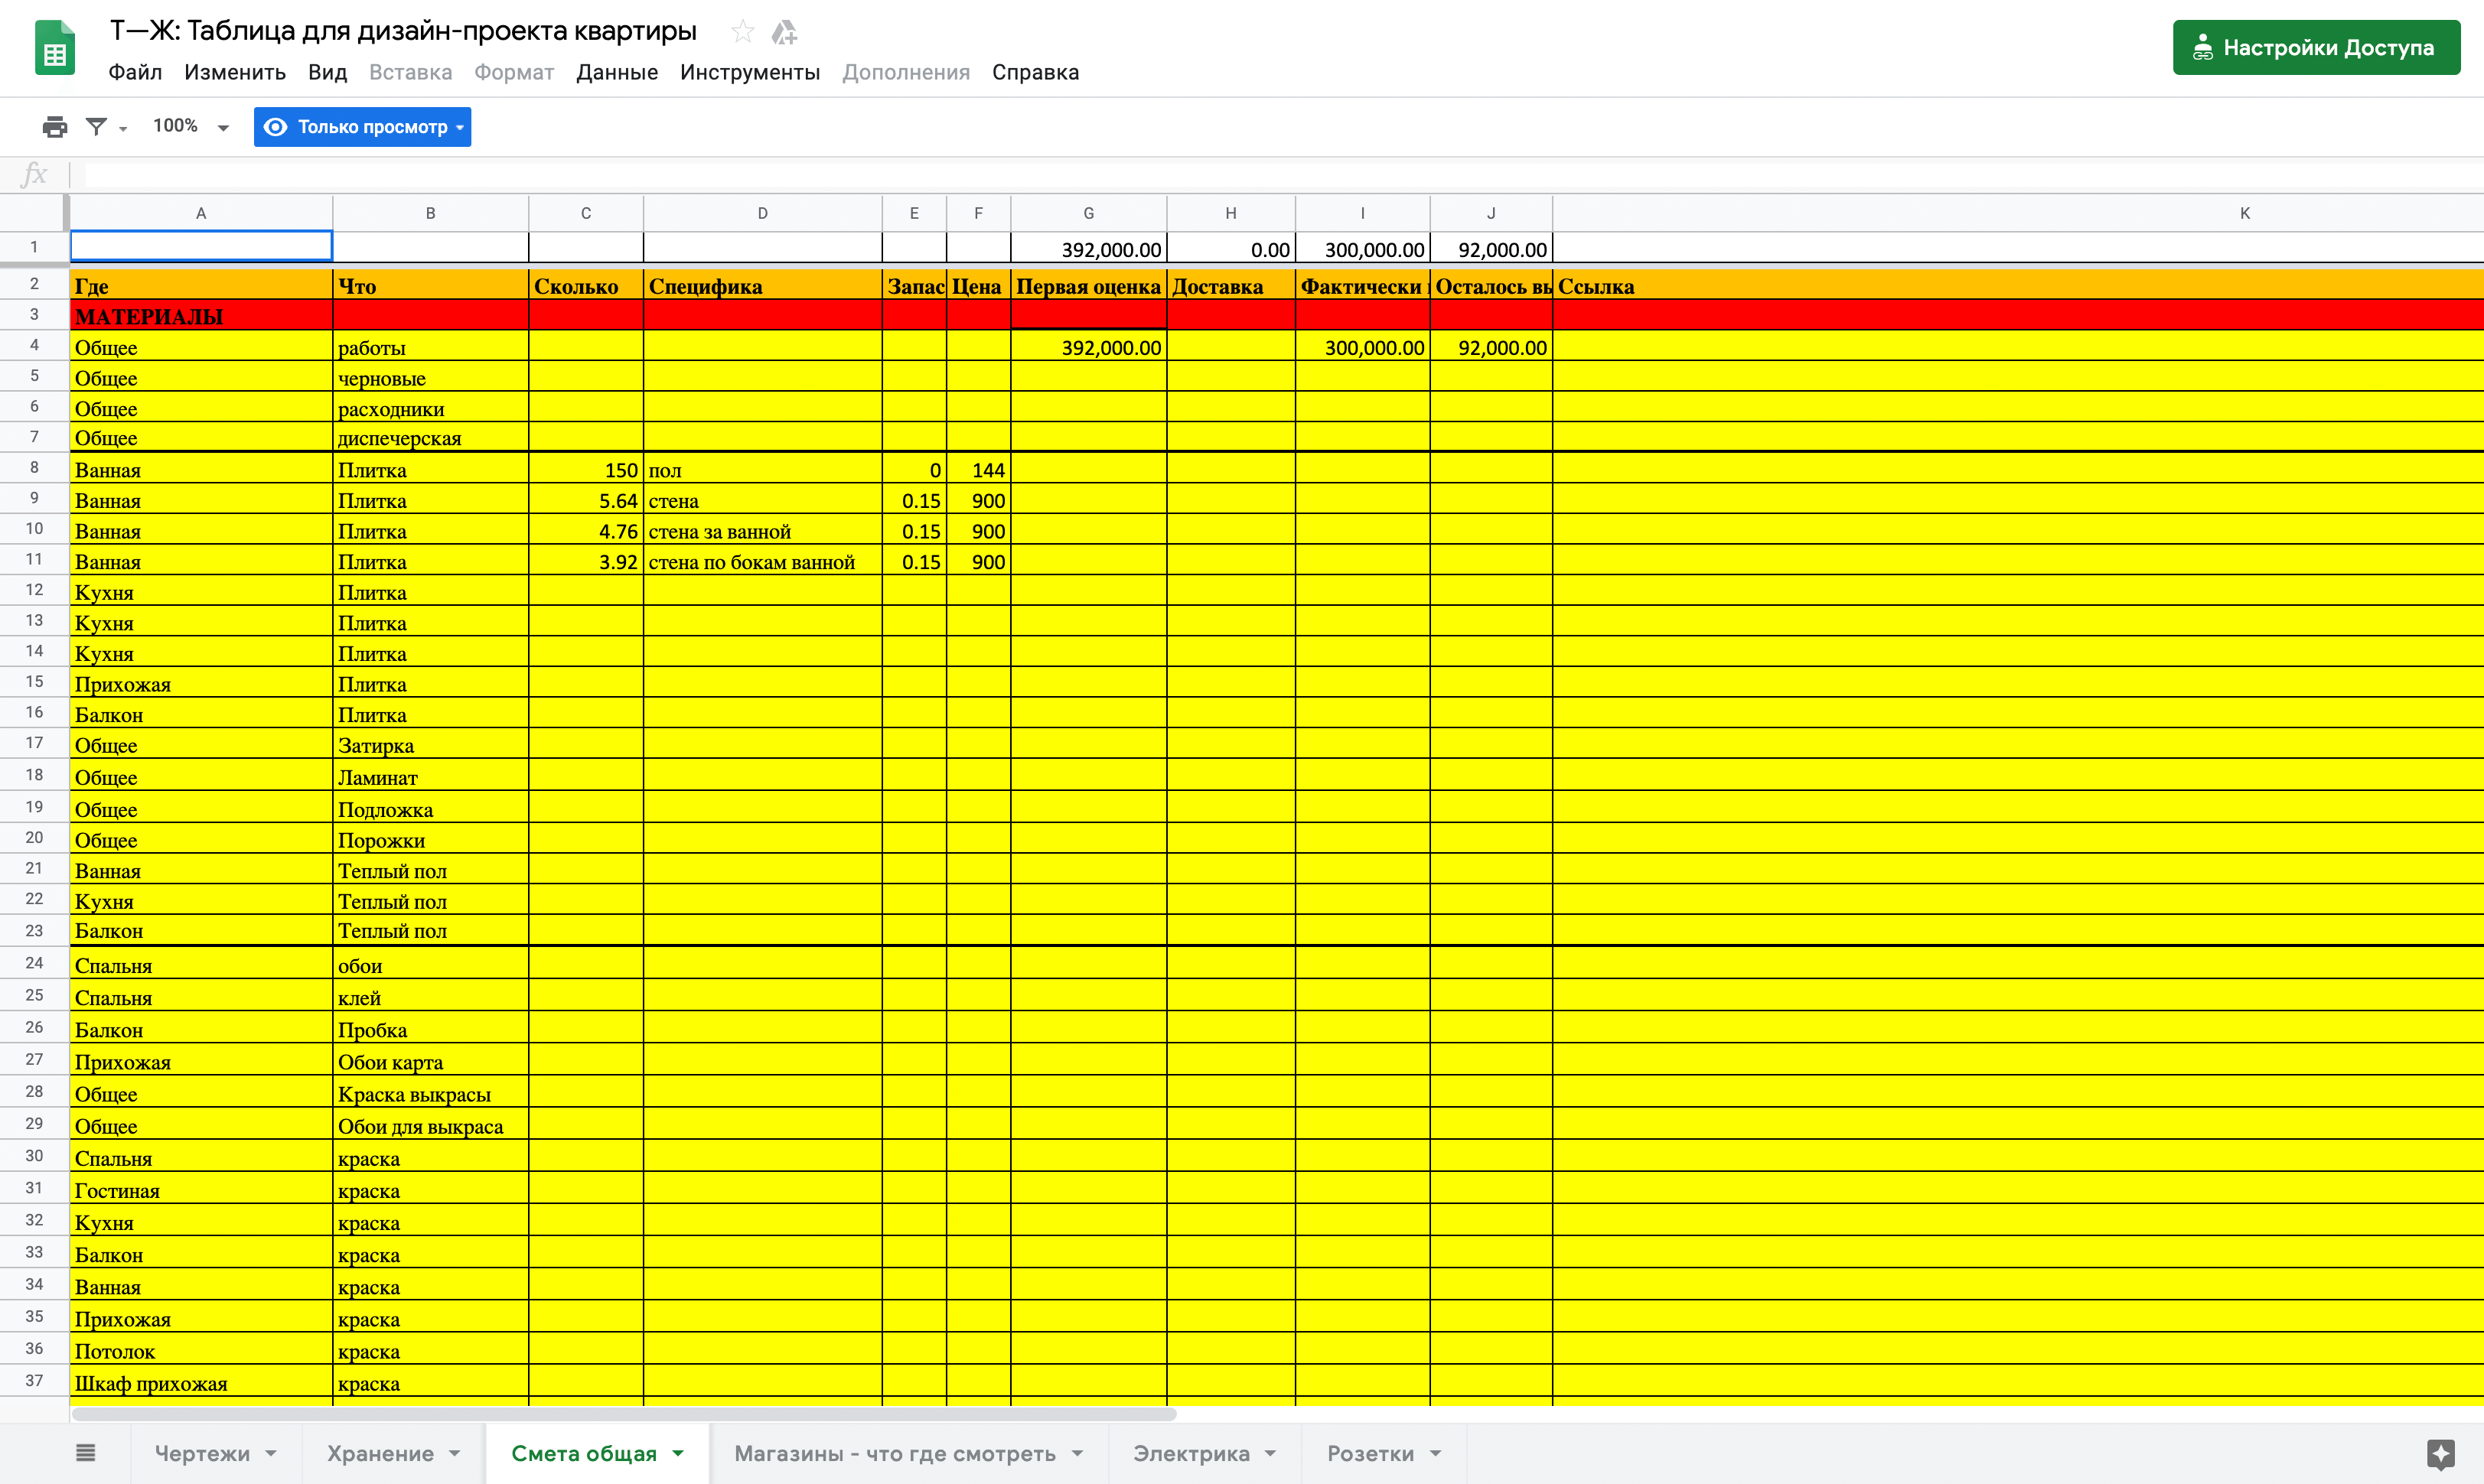Expand the Смета общая tab menu arrow

point(678,1453)
